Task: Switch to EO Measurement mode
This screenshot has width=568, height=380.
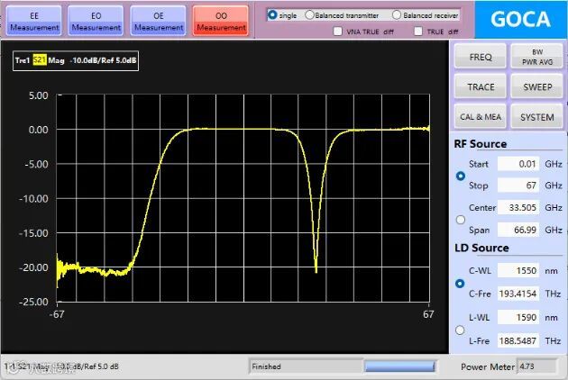Action: coord(96,21)
